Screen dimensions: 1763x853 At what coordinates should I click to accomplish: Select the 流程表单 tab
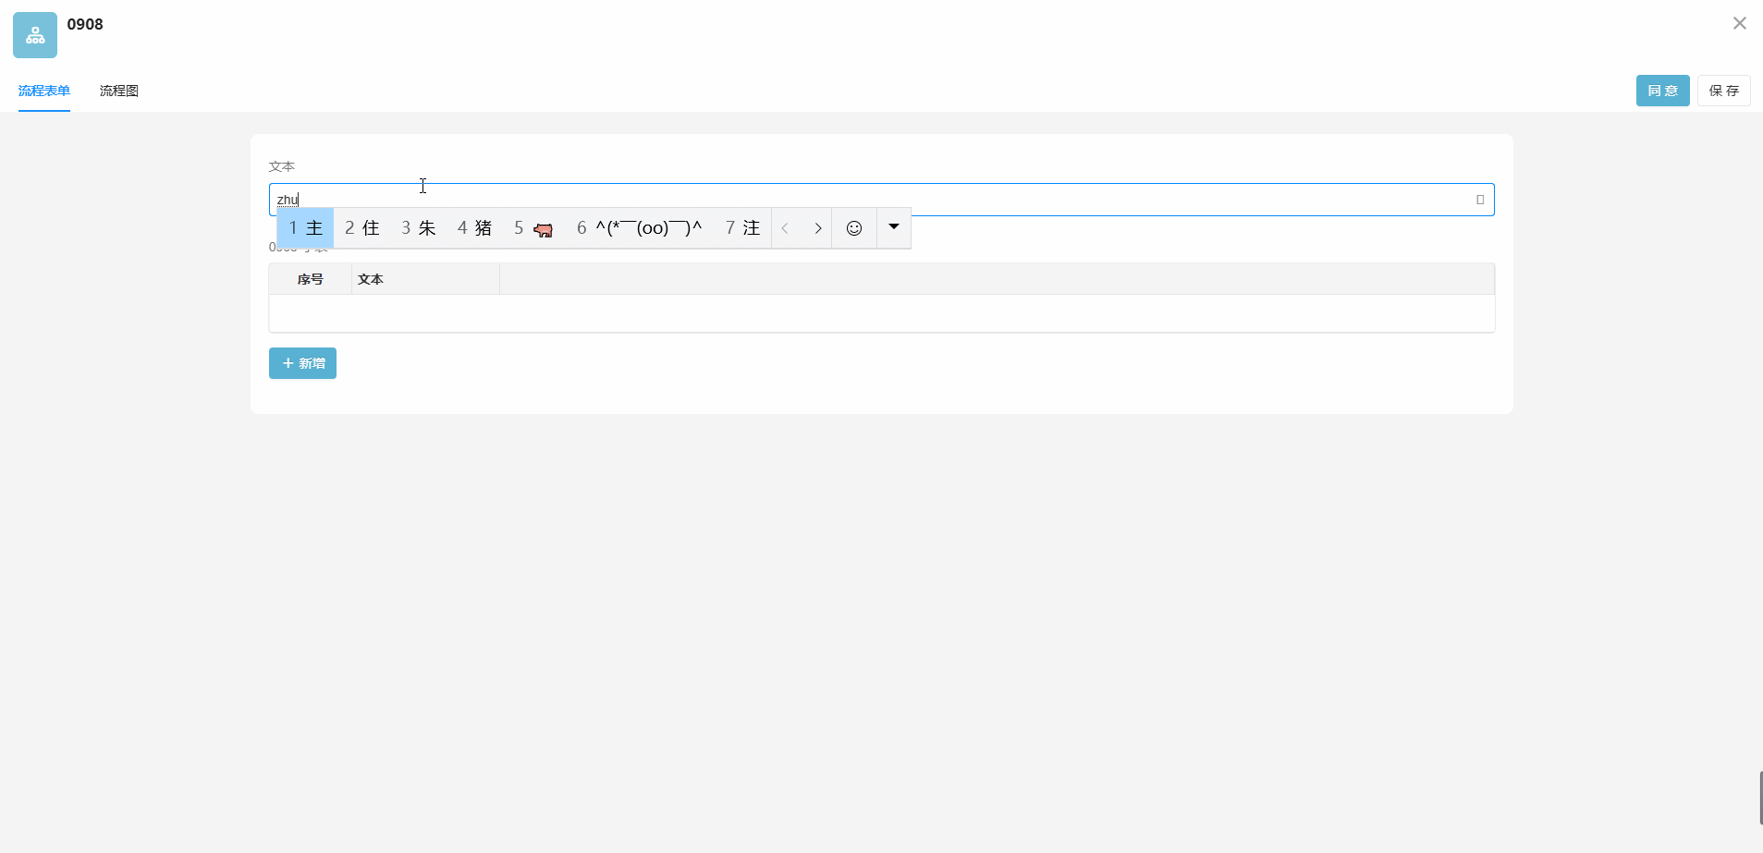44,91
